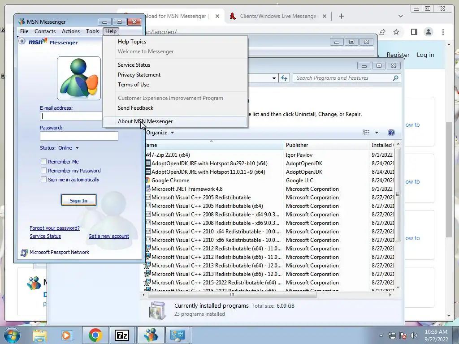Click the Log in link on webpage
Image resolution: width=459 pixels, height=344 pixels.
tap(425, 55)
